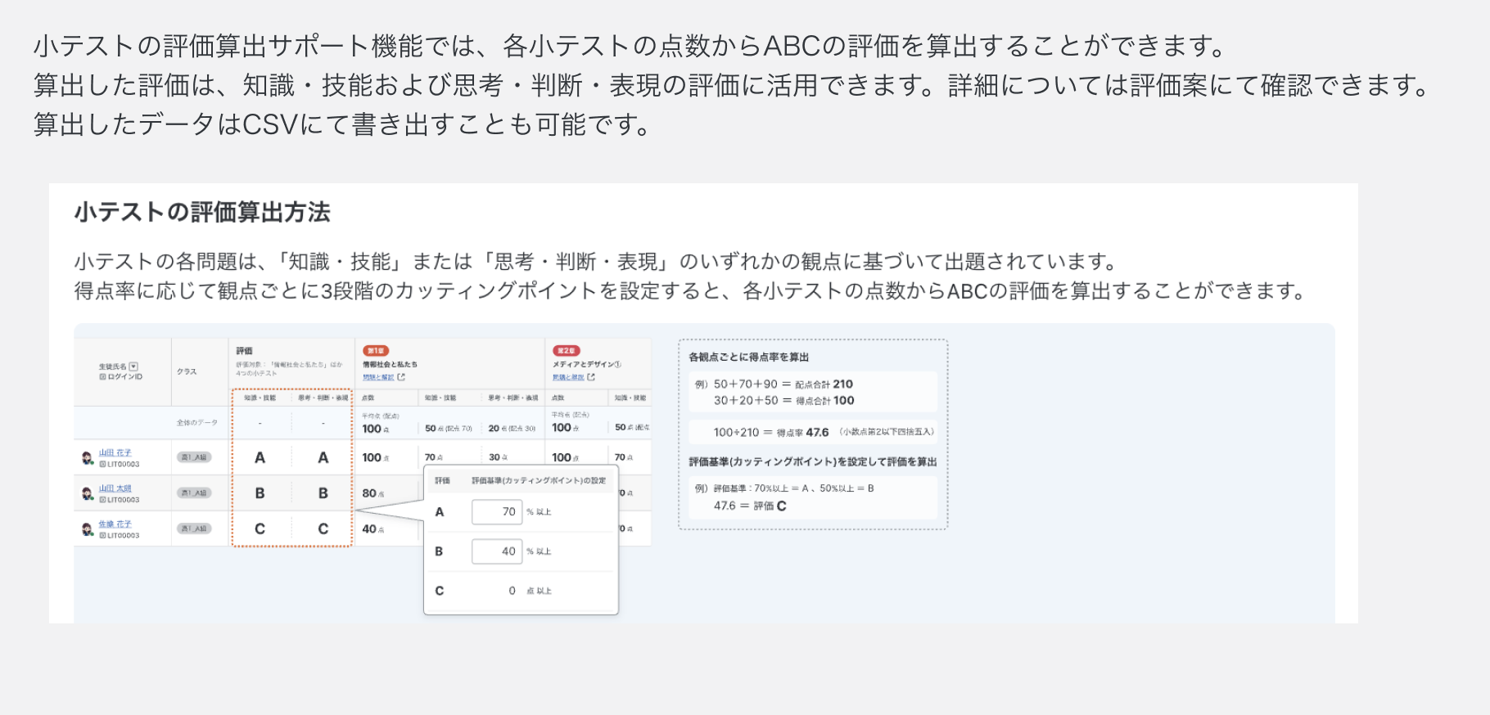The image size is (1490, 715).
Task: Click the 評価 column header title
Action: pos(244,351)
